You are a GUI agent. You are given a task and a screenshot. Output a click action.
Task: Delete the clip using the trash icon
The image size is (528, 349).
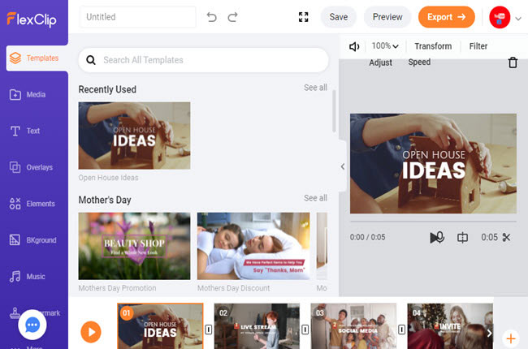(x=513, y=62)
